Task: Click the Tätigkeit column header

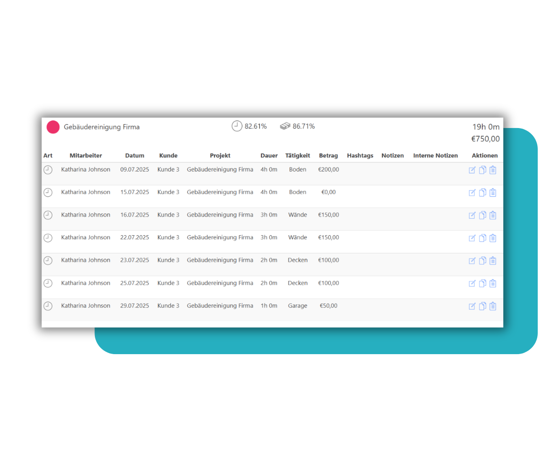Action: (x=297, y=155)
